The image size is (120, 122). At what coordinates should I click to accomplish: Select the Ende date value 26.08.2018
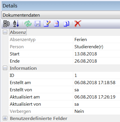86,61
